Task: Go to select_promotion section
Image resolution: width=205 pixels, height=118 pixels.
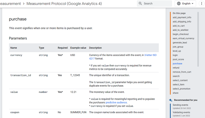Action: coord(181,88)
